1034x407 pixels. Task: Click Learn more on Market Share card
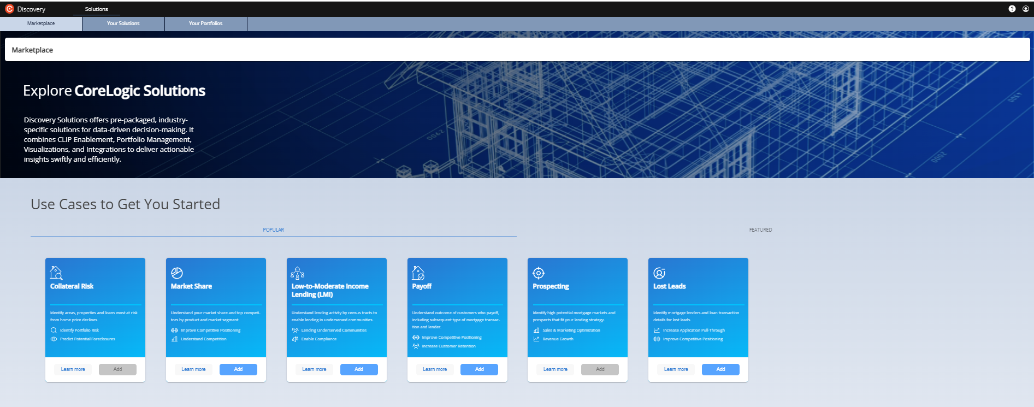194,369
